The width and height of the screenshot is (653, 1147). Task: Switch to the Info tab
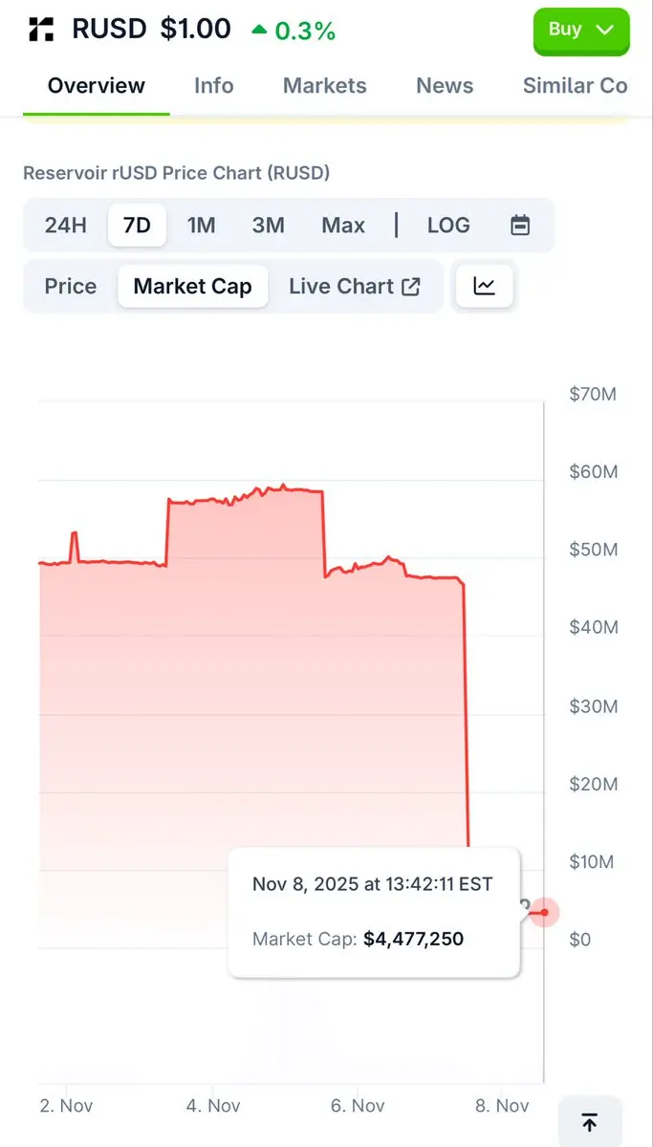tap(213, 86)
